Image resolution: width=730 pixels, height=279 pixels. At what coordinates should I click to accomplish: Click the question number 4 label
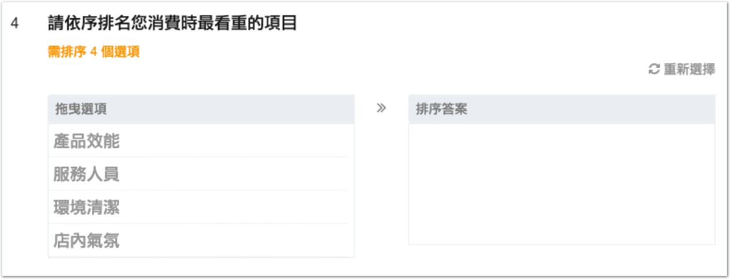click(15, 24)
